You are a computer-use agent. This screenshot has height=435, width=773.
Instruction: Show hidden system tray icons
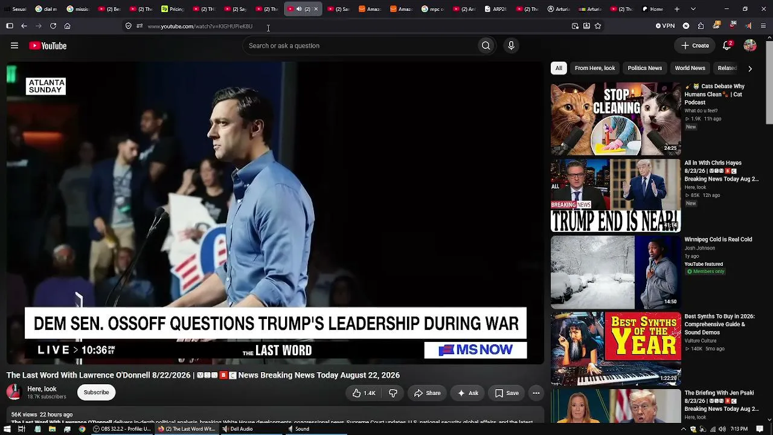click(x=684, y=429)
